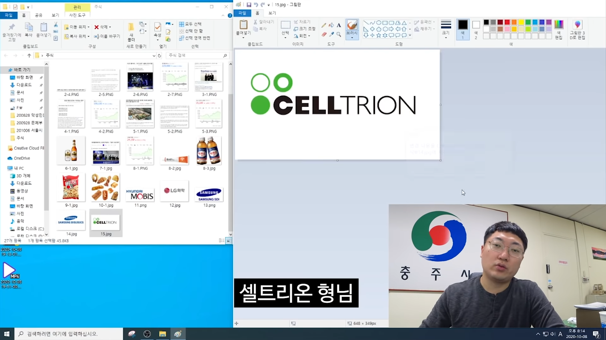Select the Text tool in Paint
The width and height of the screenshot is (606, 340).
[x=339, y=25]
